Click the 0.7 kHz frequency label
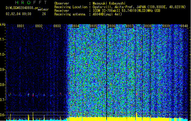This screenshot has height=121, width=191. click(3, 100)
